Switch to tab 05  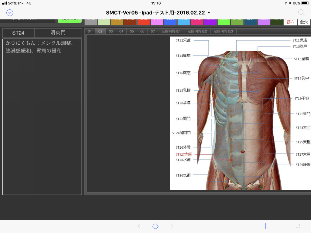click(x=132, y=31)
